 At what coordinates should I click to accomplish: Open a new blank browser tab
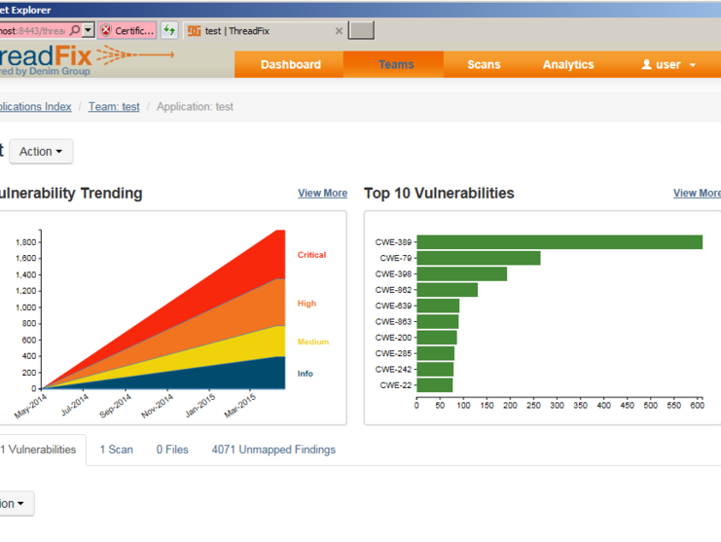[x=361, y=31]
